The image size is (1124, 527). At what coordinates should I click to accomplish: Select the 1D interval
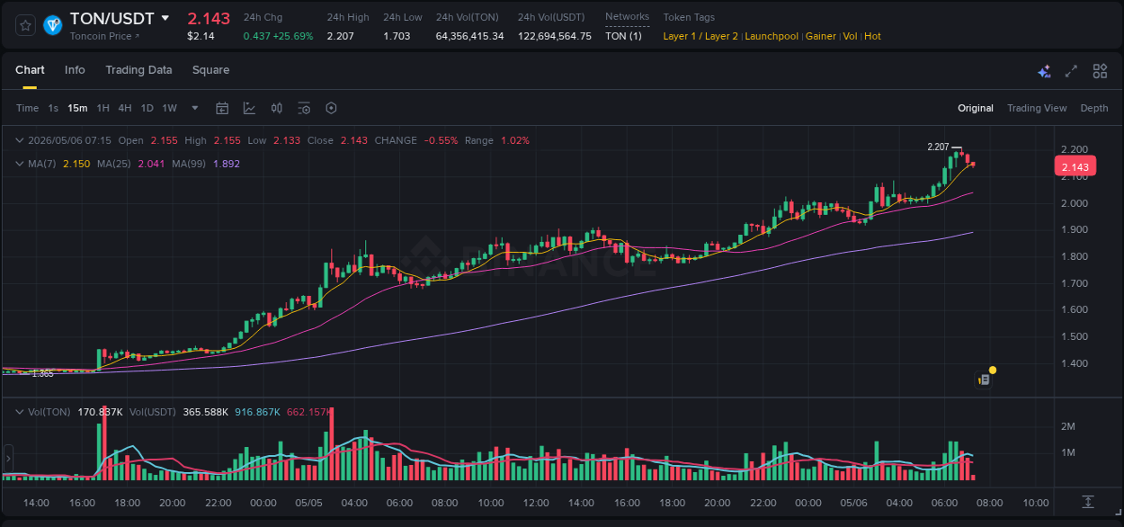pyautogui.click(x=147, y=108)
